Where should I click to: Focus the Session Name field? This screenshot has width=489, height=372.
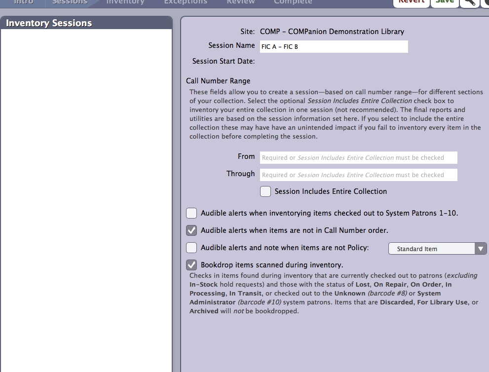pyautogui.click(x=334, y=46)
